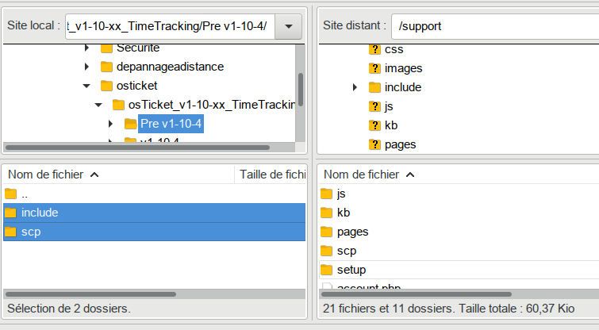Sort local files by Nom de fichier
Viewport: 599px width, 330px height.
click(x=53, y=175)
